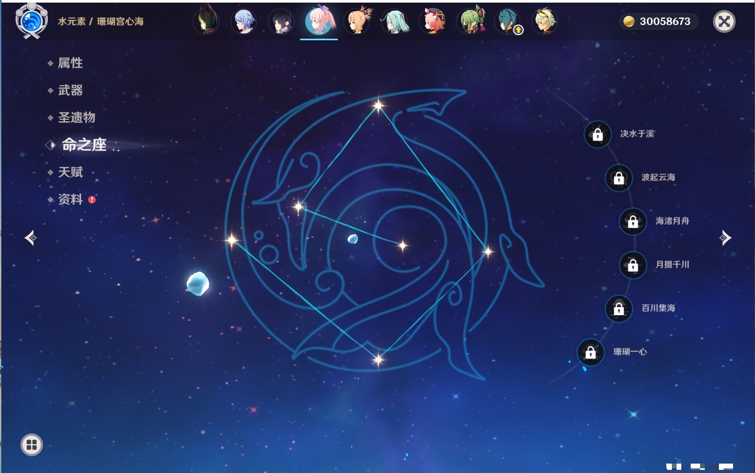Click the bottommost star of the constellation
Image resolution: width=755 pixels, height=473 pixels.
click(378, 359)
